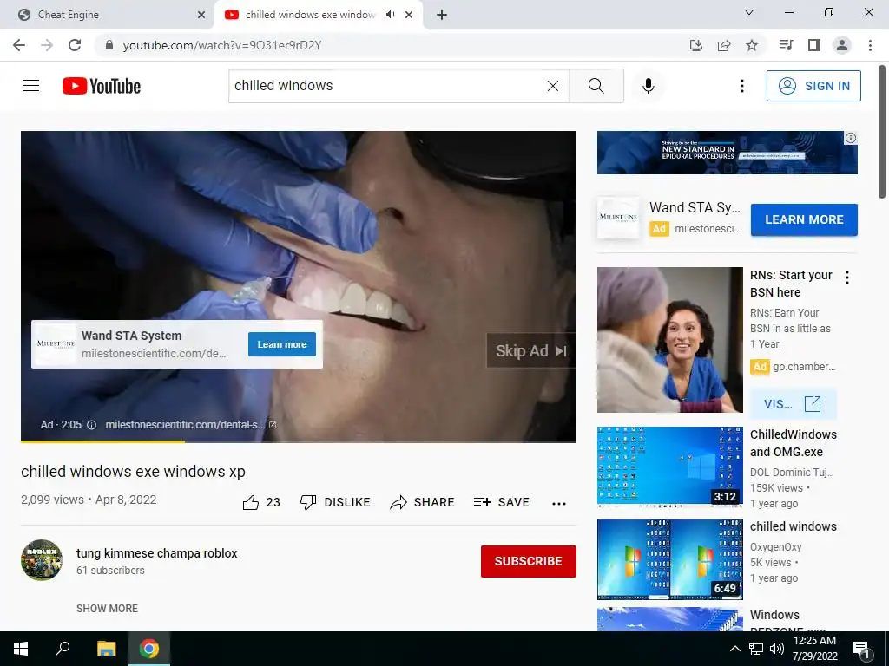This screenshot has height=666, width=889.
Task: Click the install app icon in address bar
Action: click(696, 45)
